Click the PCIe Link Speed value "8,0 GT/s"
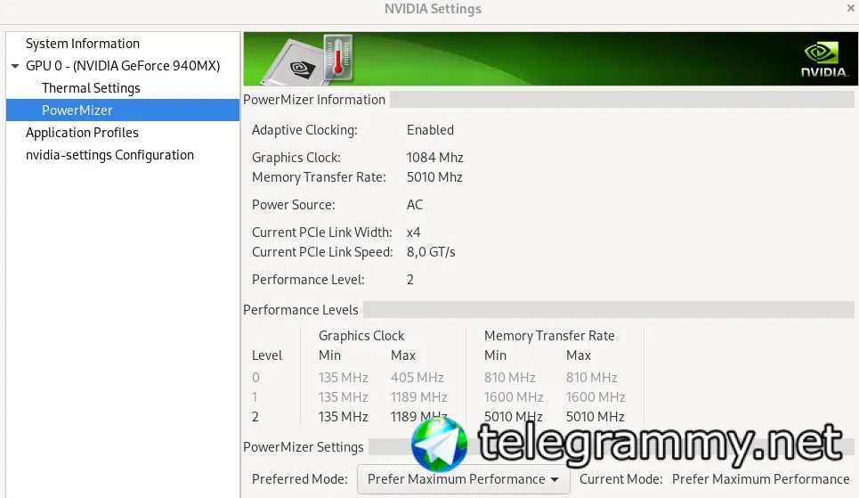The image size is (859, 498). pos(431,252)
